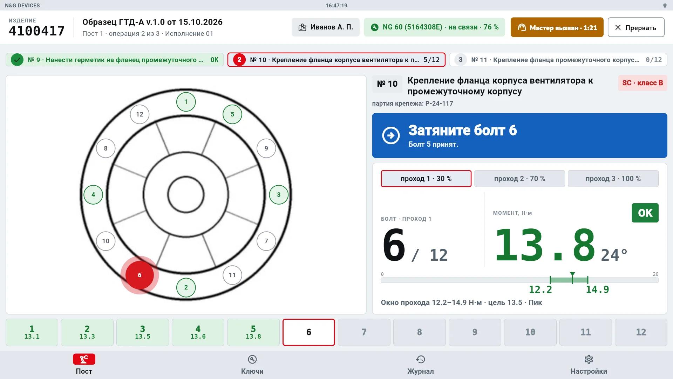Switch to проход 2 · 70 % tab

pos(519,179)
